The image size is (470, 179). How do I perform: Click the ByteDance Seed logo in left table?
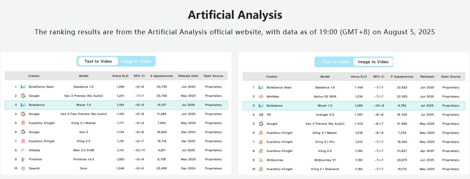(x=23, y=87)
